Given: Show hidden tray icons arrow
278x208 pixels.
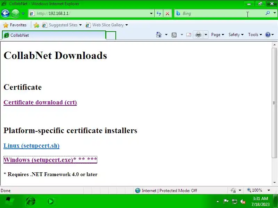Looking at the screenshot, I should coord(218,201).
